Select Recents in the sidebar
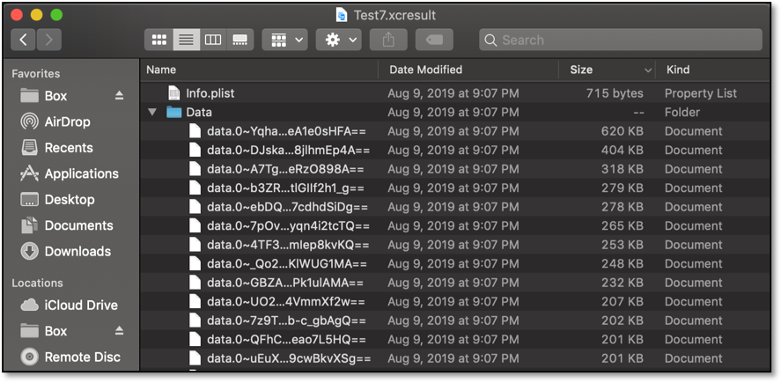This screenshot has width=781, height=383. (68, 148)
